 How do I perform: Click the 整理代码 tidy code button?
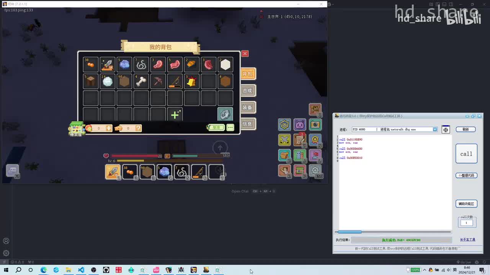tap(466, 175)
